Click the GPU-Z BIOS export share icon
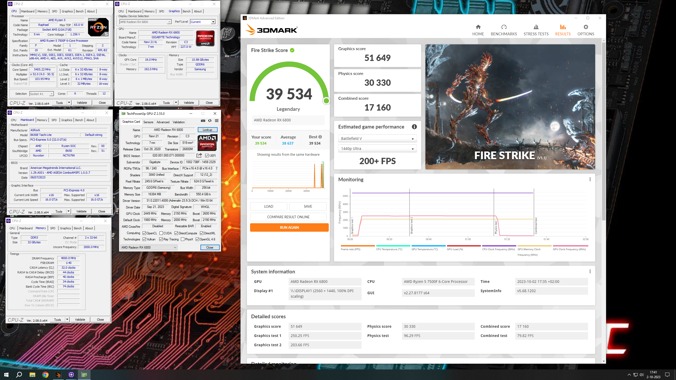Screen dimensions: 676x380 199,155
